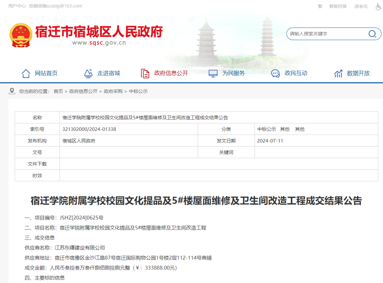
Task: Go to 中标公示 in the breadcrumb
Action: point(138,91)
